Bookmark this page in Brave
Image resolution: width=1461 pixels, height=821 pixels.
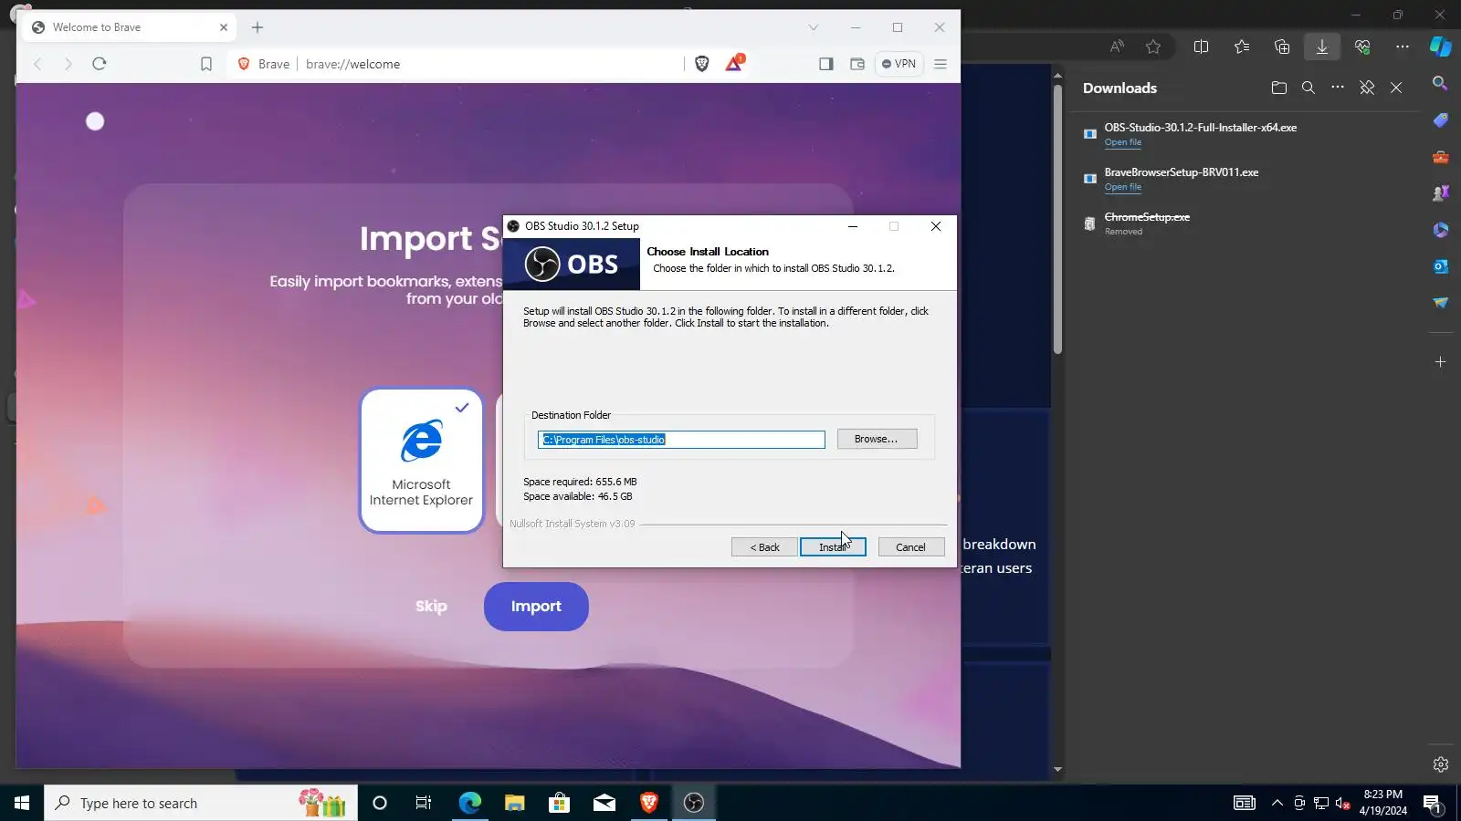pos(206,64)
